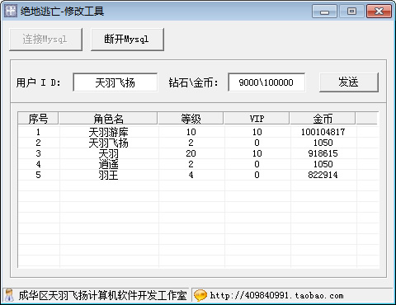The width and height of the screenshot is (396, 305).
Task: Click VIP value 10 in 天羽游库 row
Action: pos(257,132)
